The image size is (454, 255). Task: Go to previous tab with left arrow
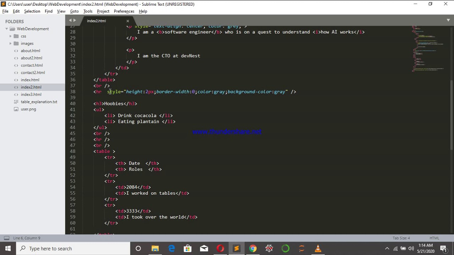[x=70, y=20]
